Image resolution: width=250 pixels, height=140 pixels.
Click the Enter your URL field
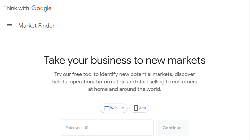[x=107, y=128]
